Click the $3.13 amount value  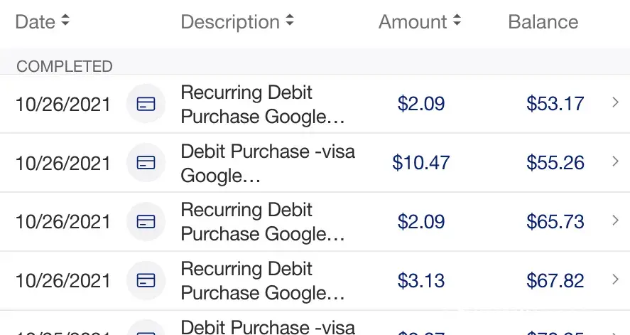[420, 280]
